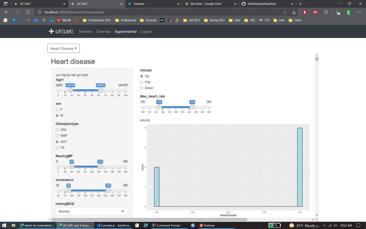Switch to Postman in the taskbar

207,225
